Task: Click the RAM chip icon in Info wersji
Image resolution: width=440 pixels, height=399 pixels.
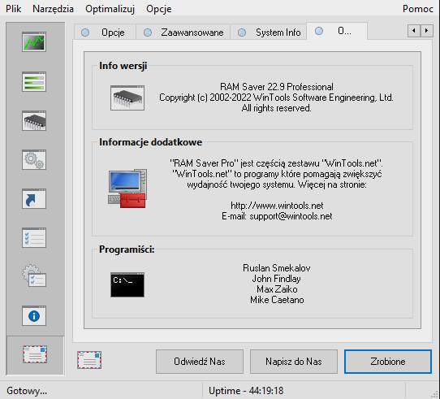Action: click(127, 98)
